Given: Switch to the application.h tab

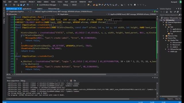Looking at the screenshot, I should click(x=27, y=9).
